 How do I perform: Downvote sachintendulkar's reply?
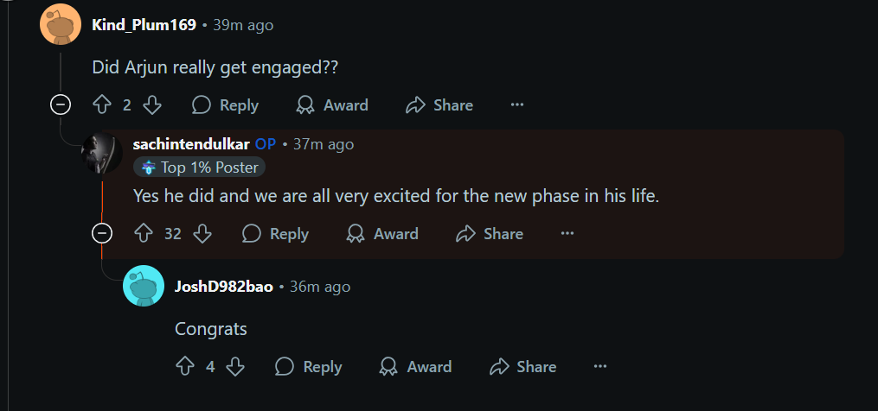point(202,234)
